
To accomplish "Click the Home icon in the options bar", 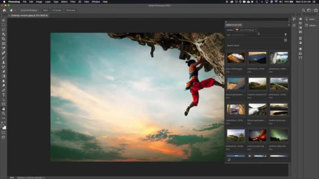I will click(x=4, y=10).
